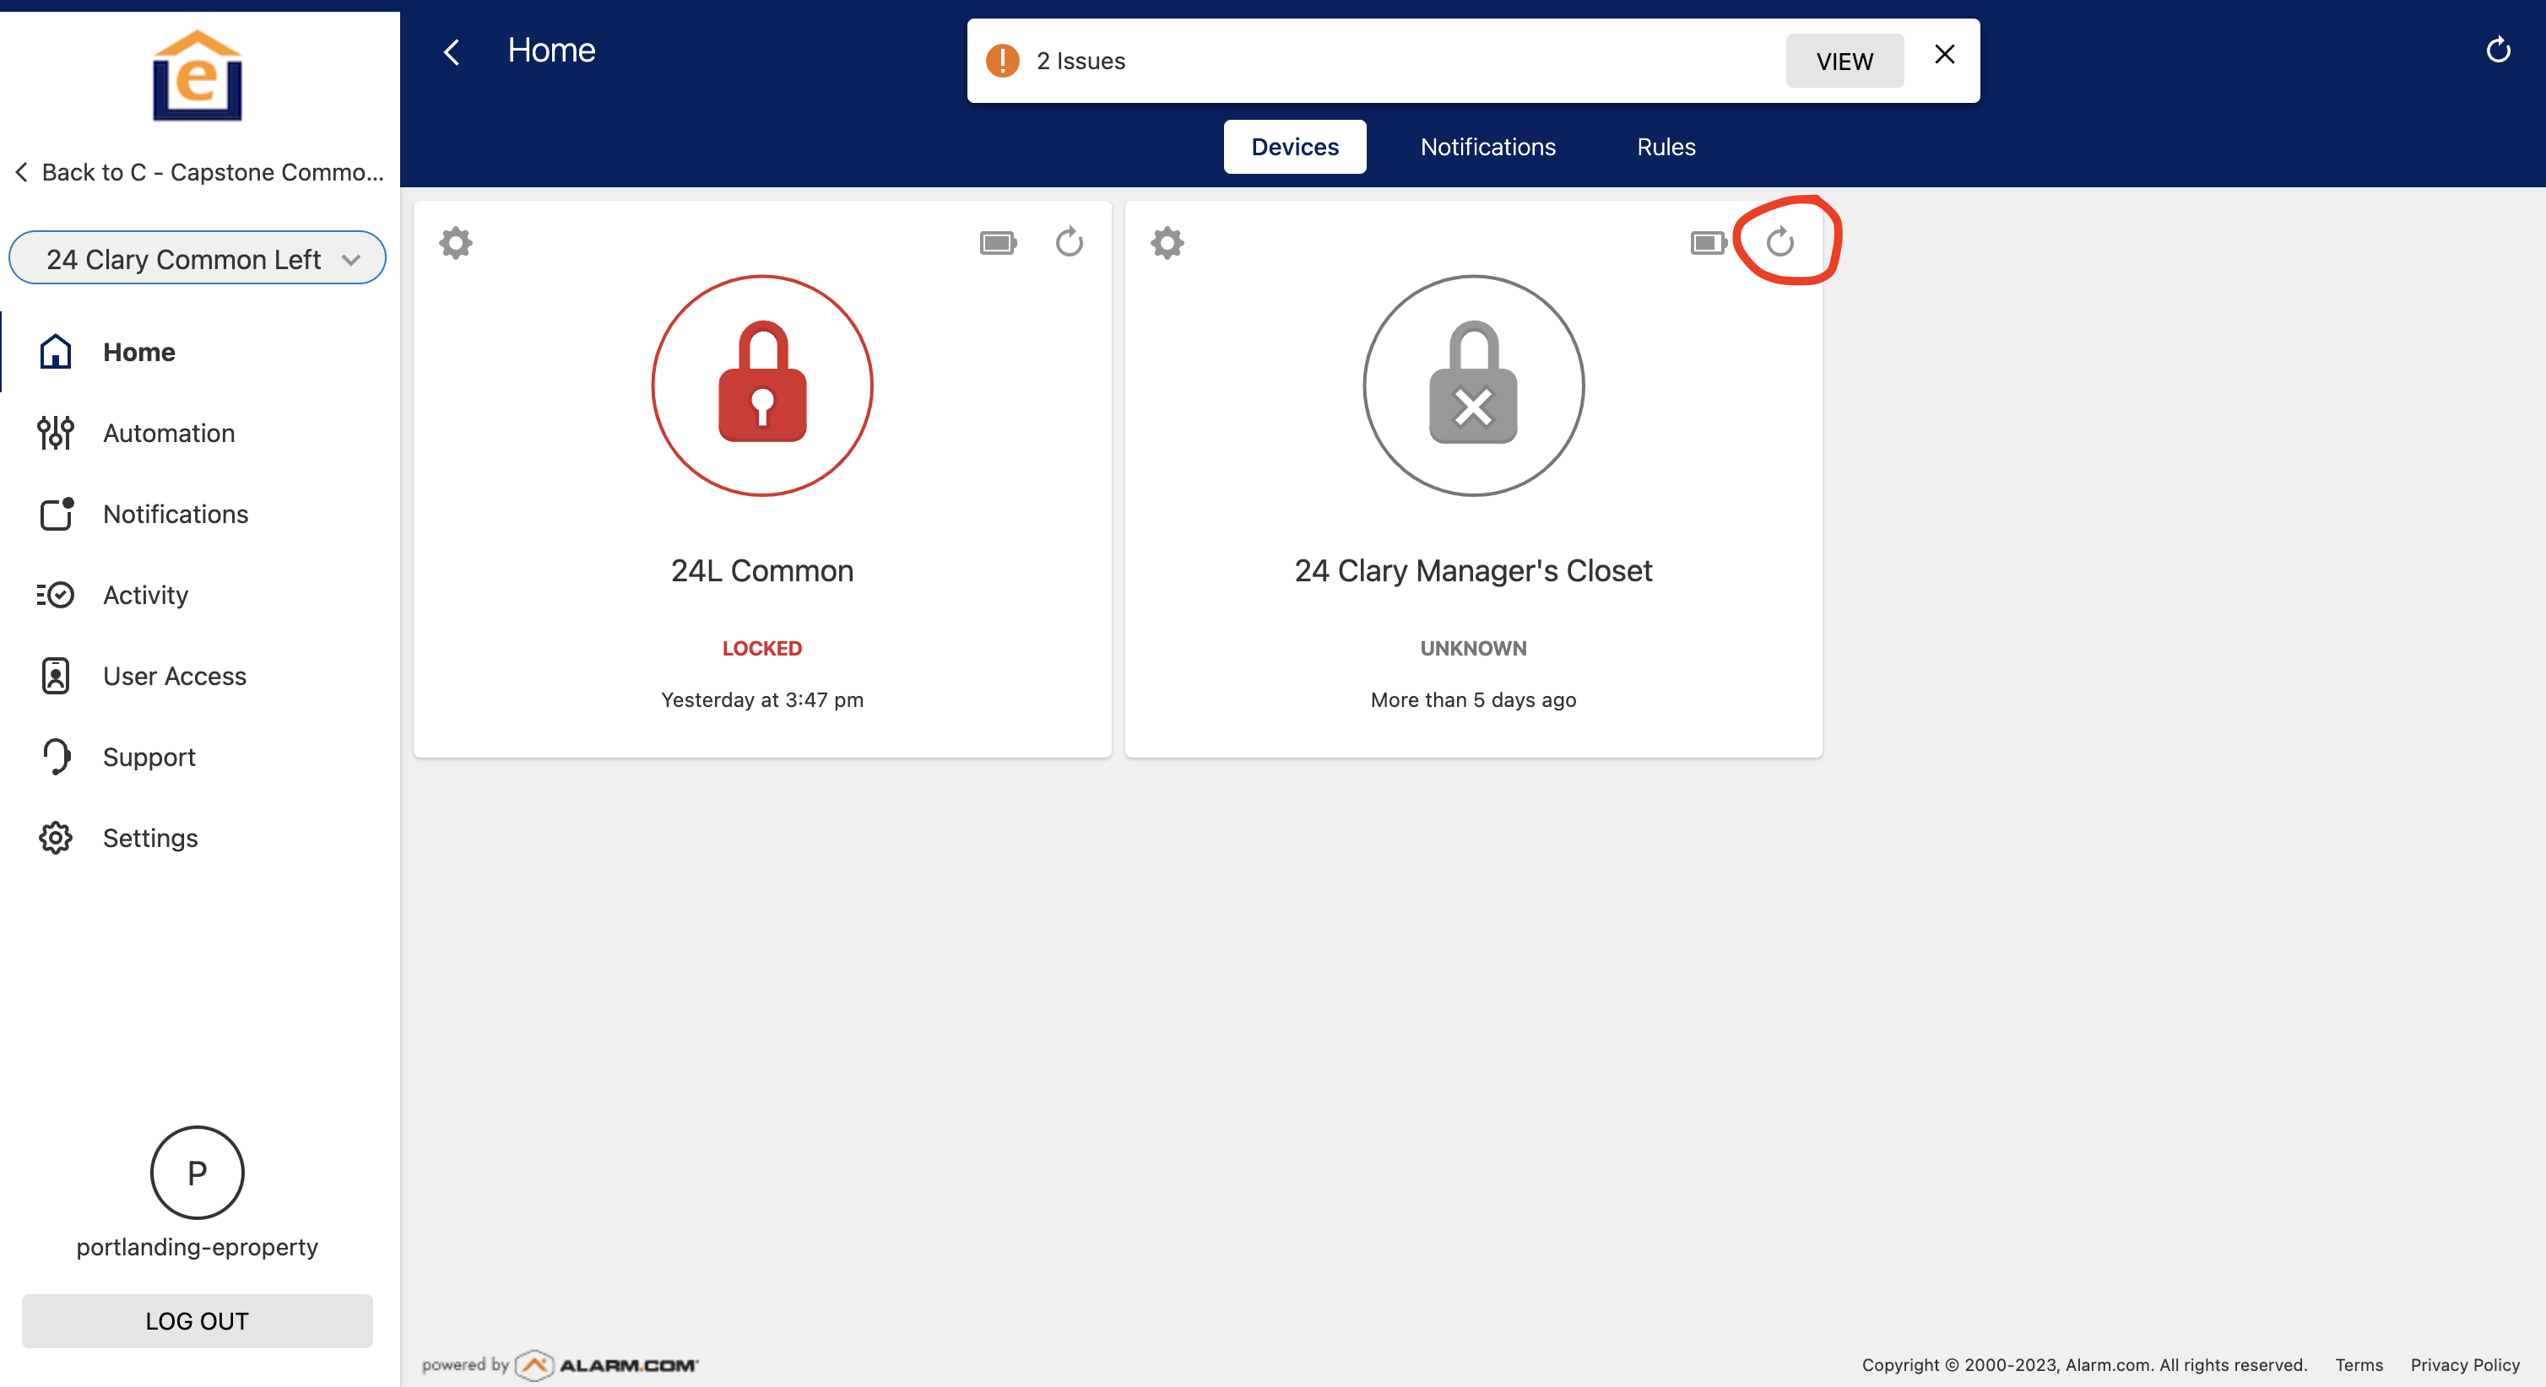The height and width of the screenshot is (1387, 2546).
Task: Refresh the whole page from header
Action: [x=2498, y=51]
